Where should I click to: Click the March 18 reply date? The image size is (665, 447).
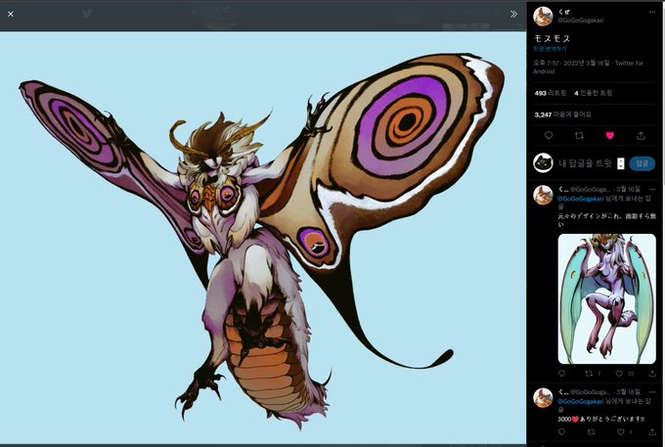[x=628, y=392]
